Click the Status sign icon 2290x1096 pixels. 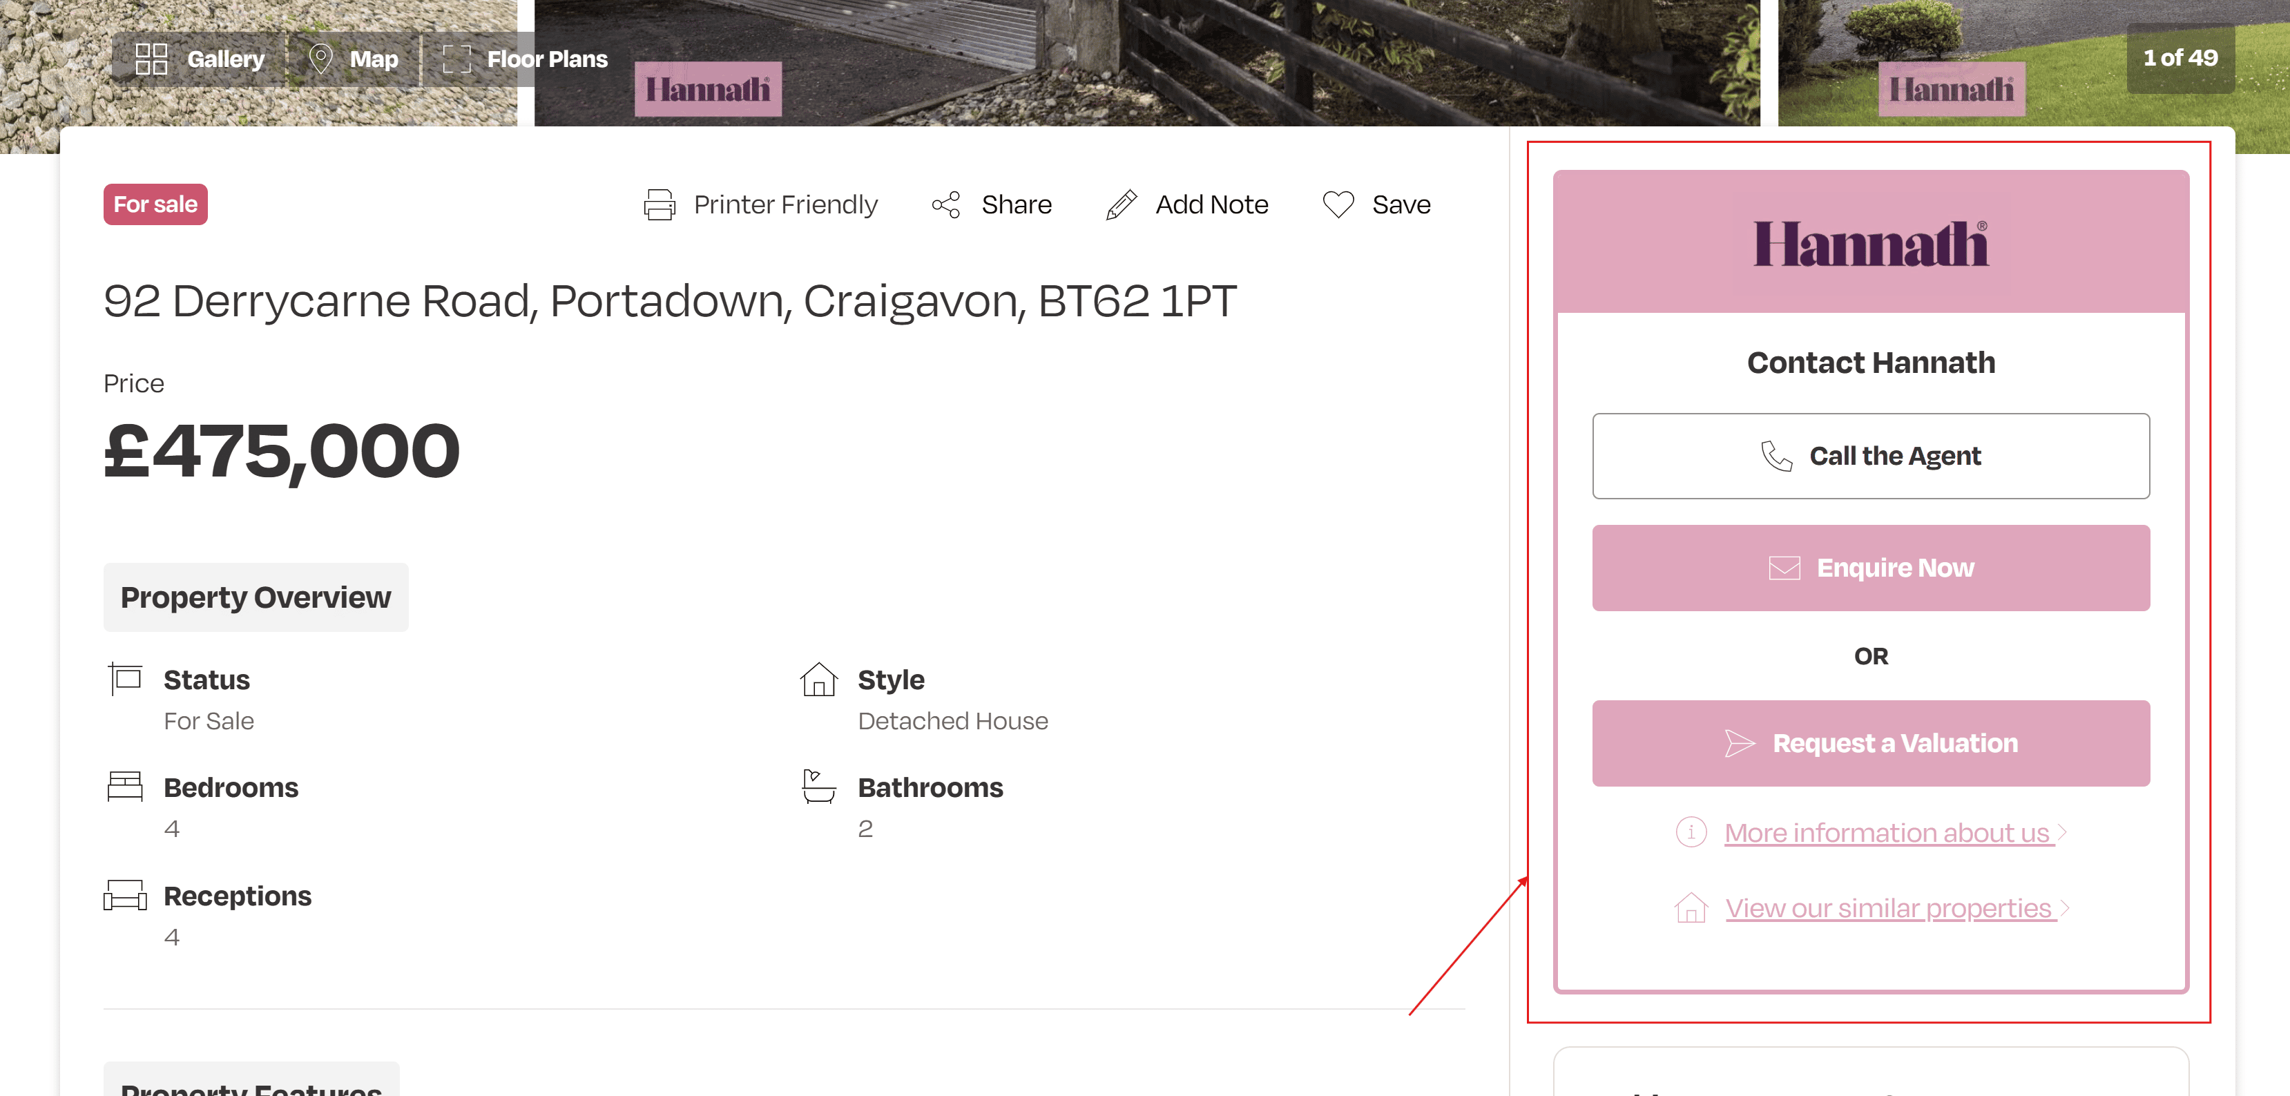point(126,679)
